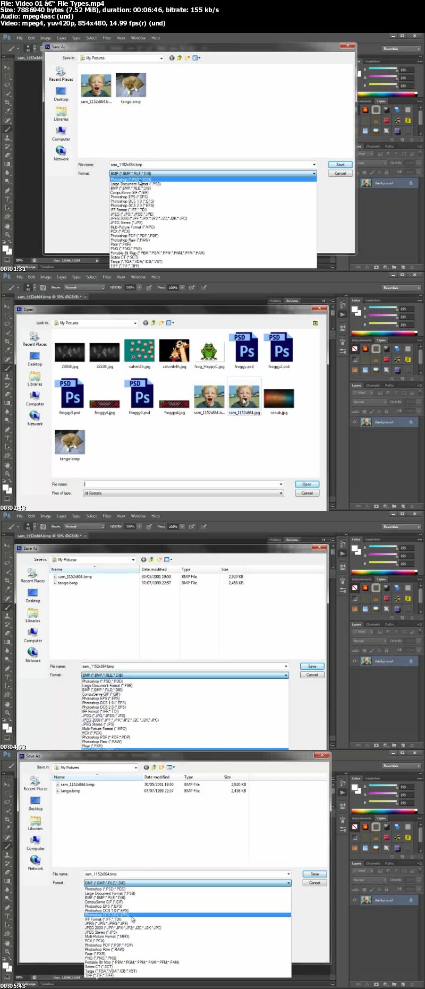This screenshot has width=425, height=989.
Task: Open the Files of type All Formats dropdown
Action: point(183,493)
